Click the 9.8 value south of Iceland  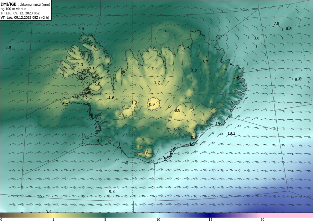point(112,191)
